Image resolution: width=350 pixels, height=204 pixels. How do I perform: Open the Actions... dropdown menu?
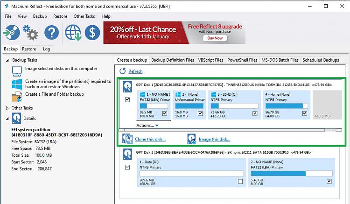147,126
